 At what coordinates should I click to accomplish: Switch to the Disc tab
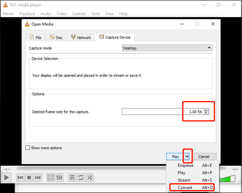(x=56, y=37)
